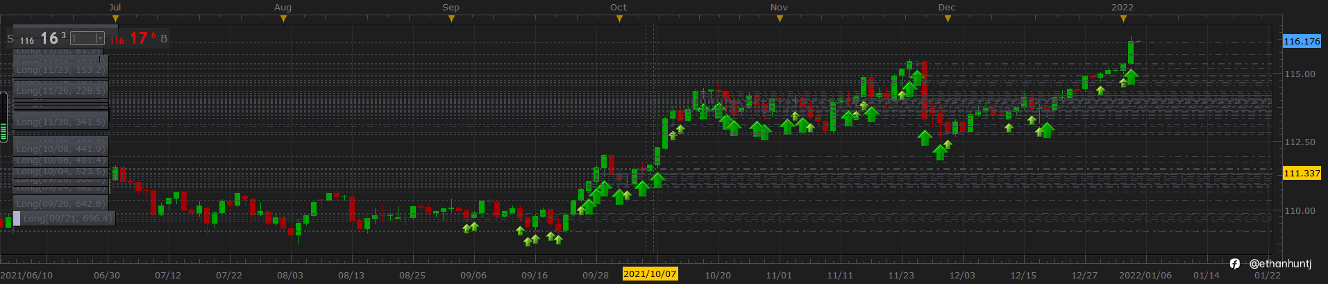The height and width of the screenshot is (284, 1328).
Task: Click the 09/28 date axis label
Action: point(596,275)
